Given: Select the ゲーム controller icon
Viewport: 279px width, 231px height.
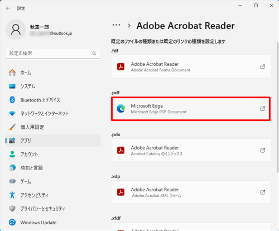Looking at the screenshot, I should point(12,181).
